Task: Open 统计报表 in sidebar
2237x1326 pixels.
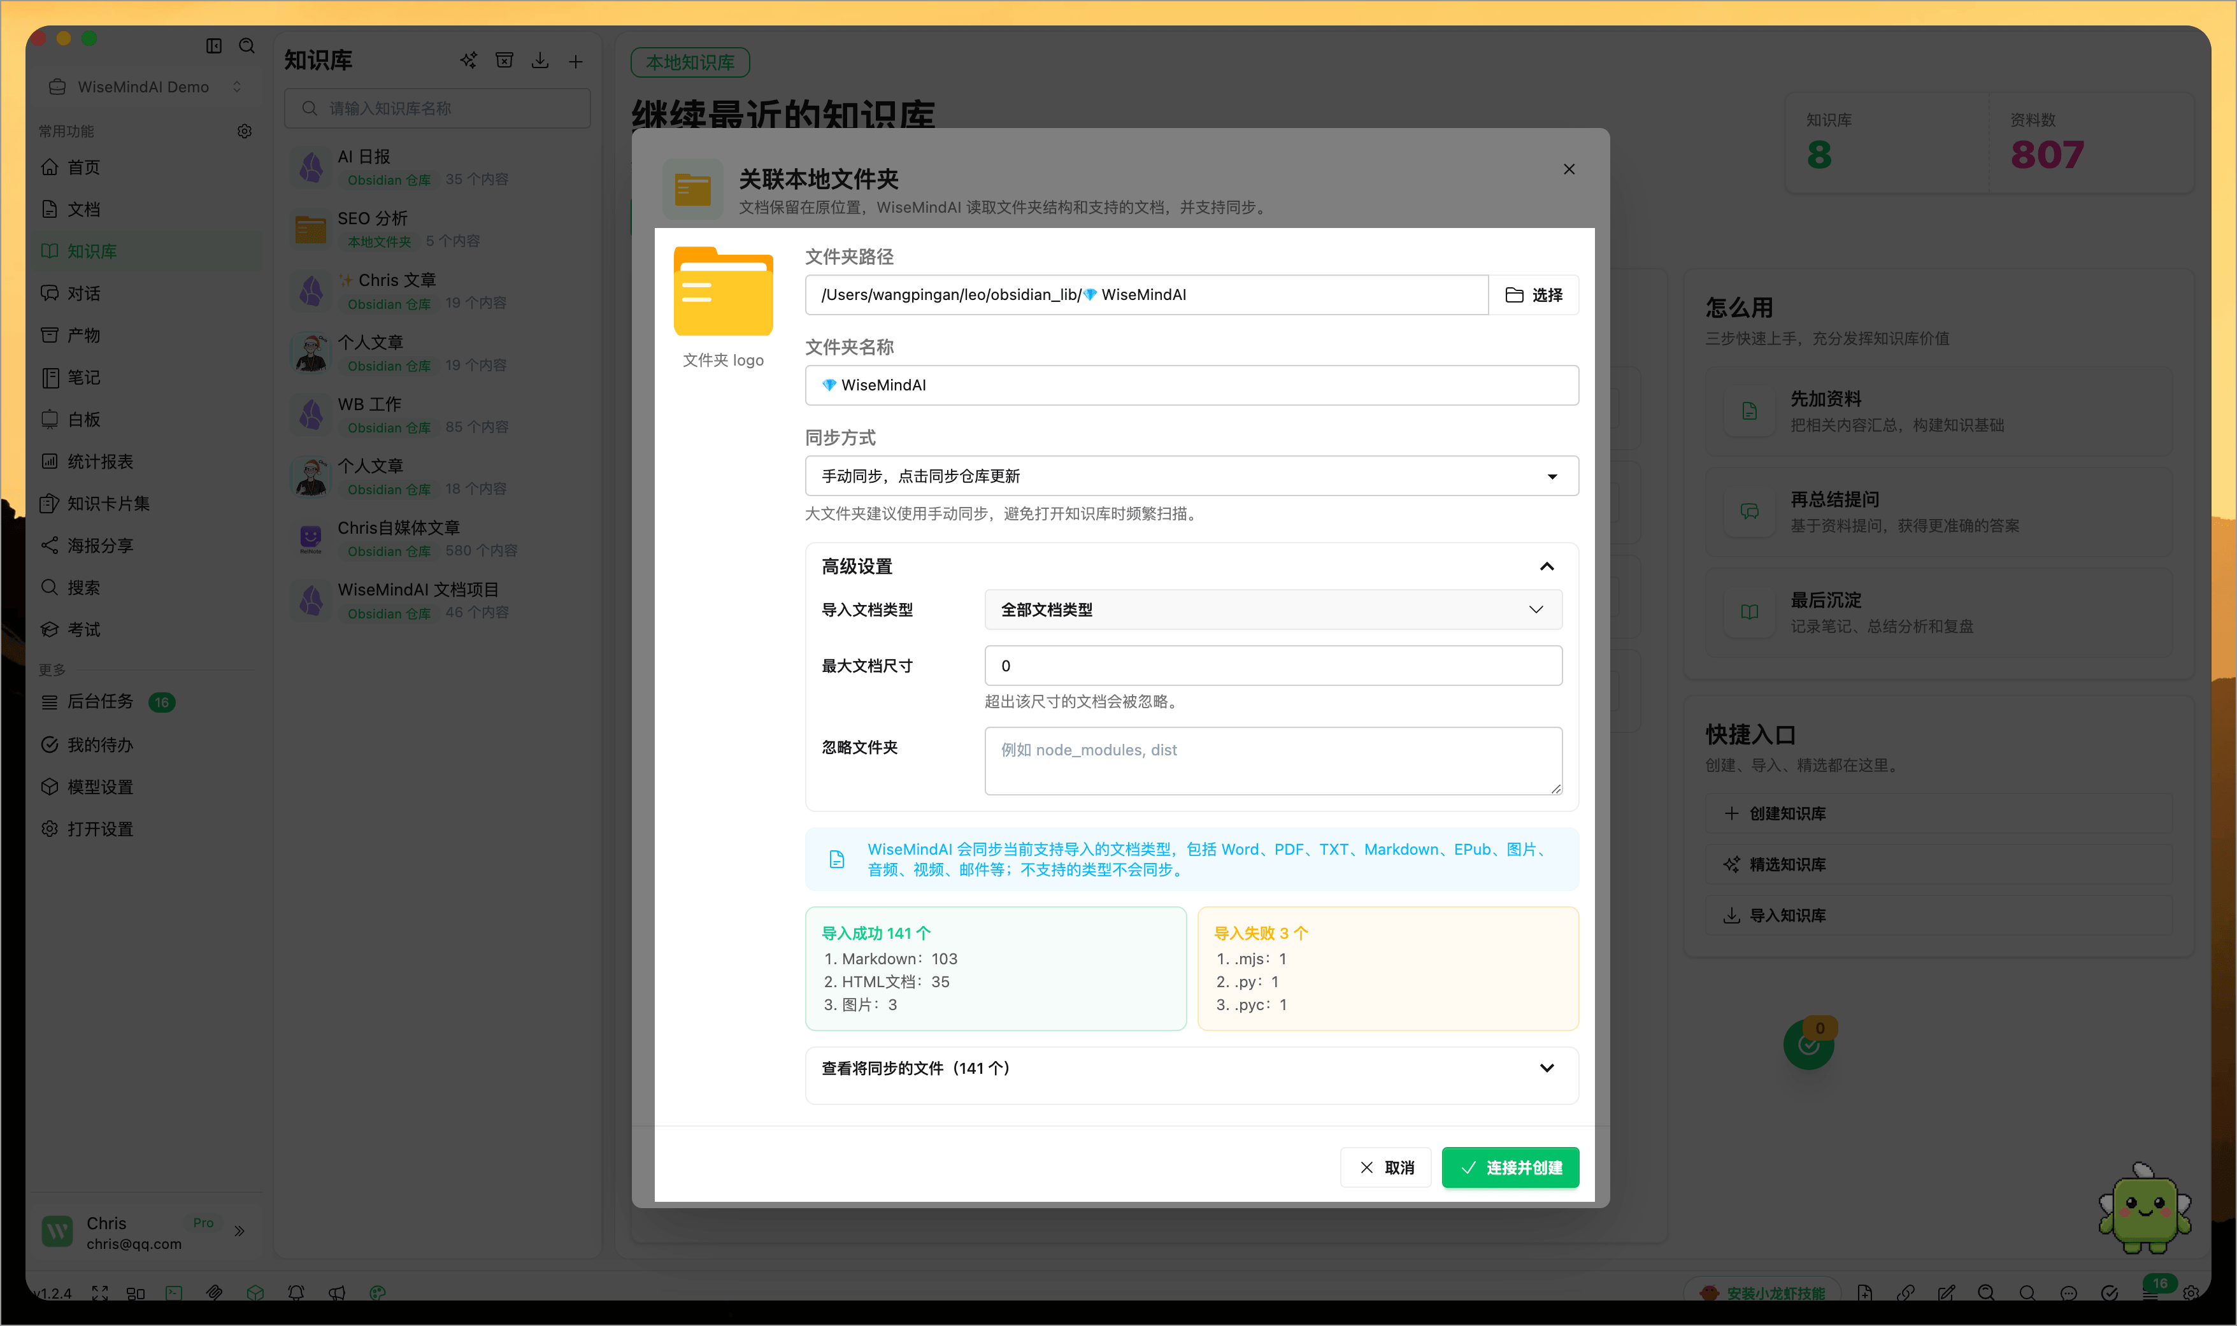Action: [146, 461]
